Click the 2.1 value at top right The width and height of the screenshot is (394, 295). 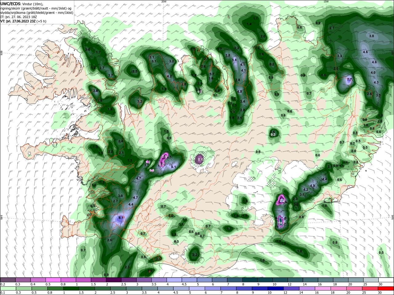tap(332, 28)
